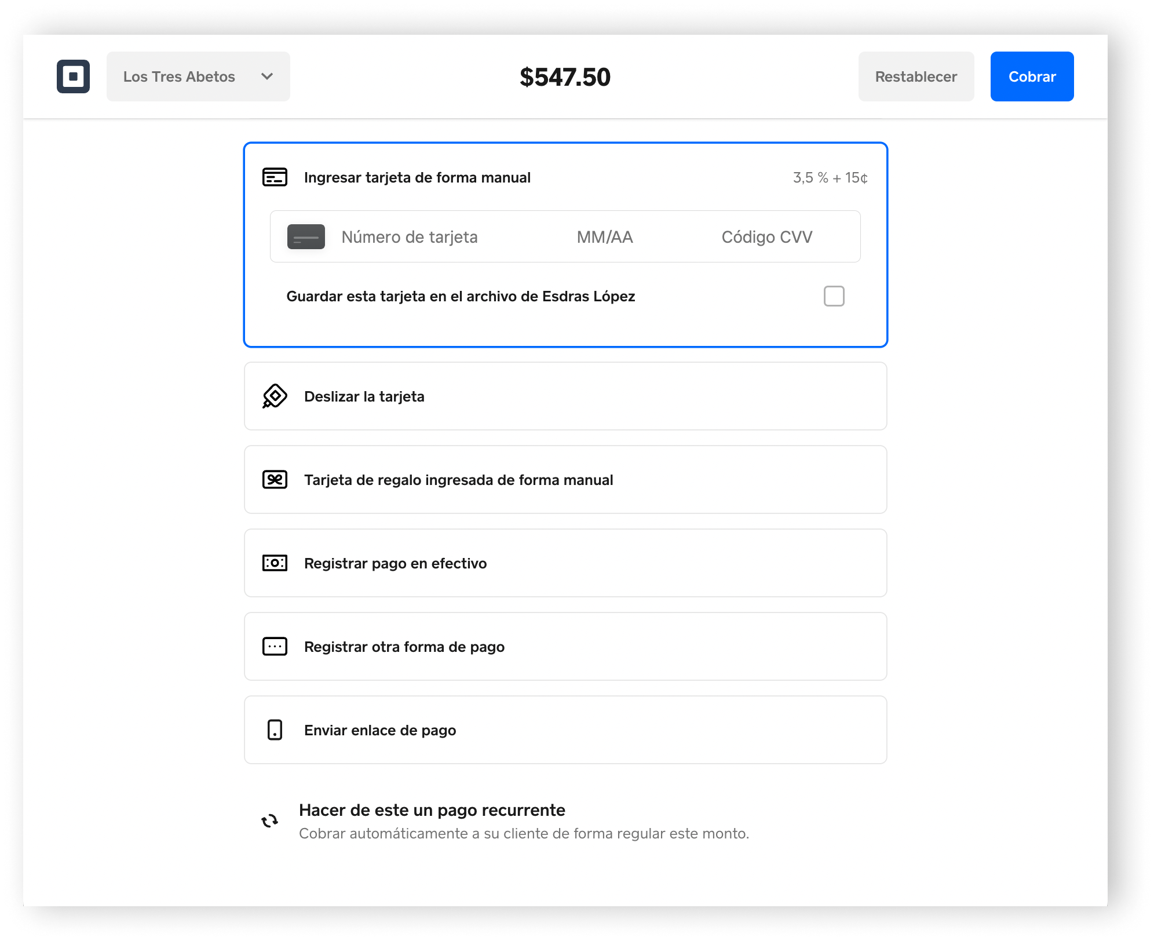Click the gift card icon
Image resolution: width=1154 pixels, height=941 pixels.
pos(275,480)
